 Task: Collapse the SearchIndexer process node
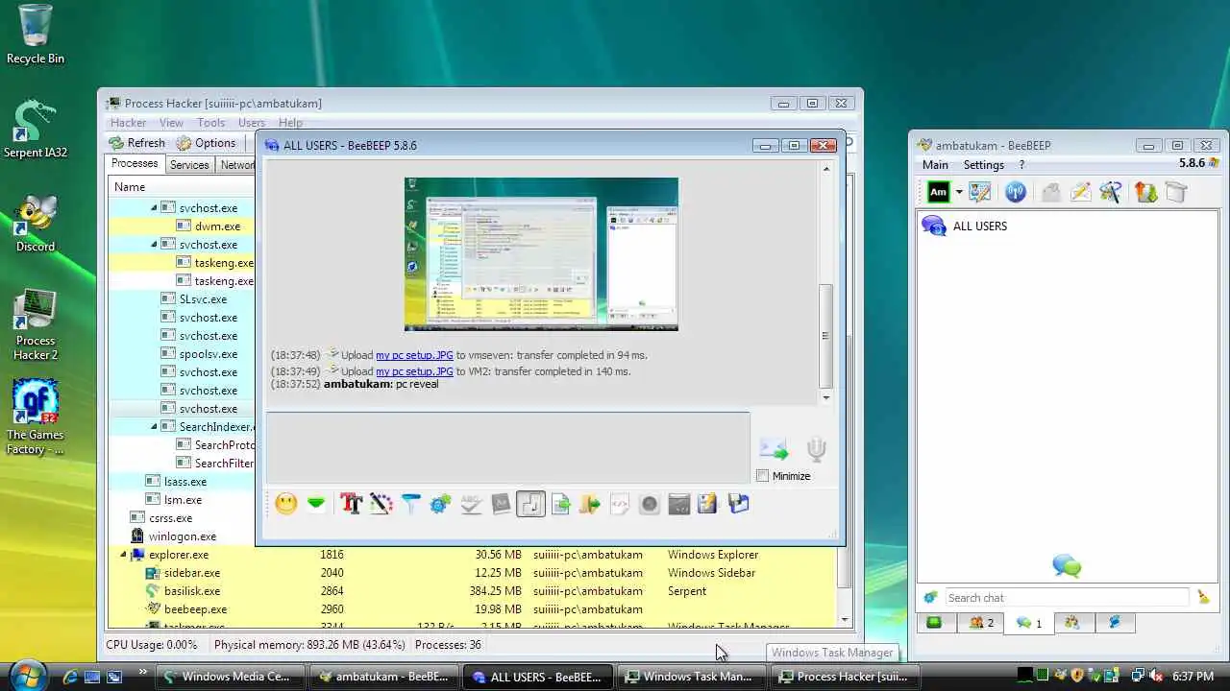pos(154,427)
